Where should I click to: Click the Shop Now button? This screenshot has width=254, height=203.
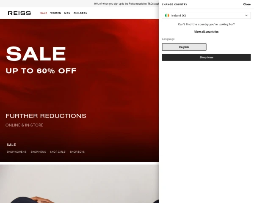[x=206, y=58]
